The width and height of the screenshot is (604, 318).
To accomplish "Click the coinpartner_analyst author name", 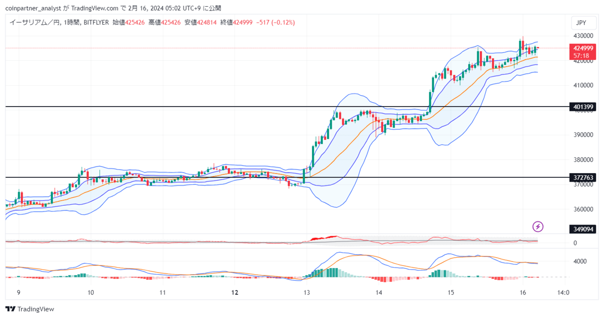I will pyautogui.click(x=32, y=8).
